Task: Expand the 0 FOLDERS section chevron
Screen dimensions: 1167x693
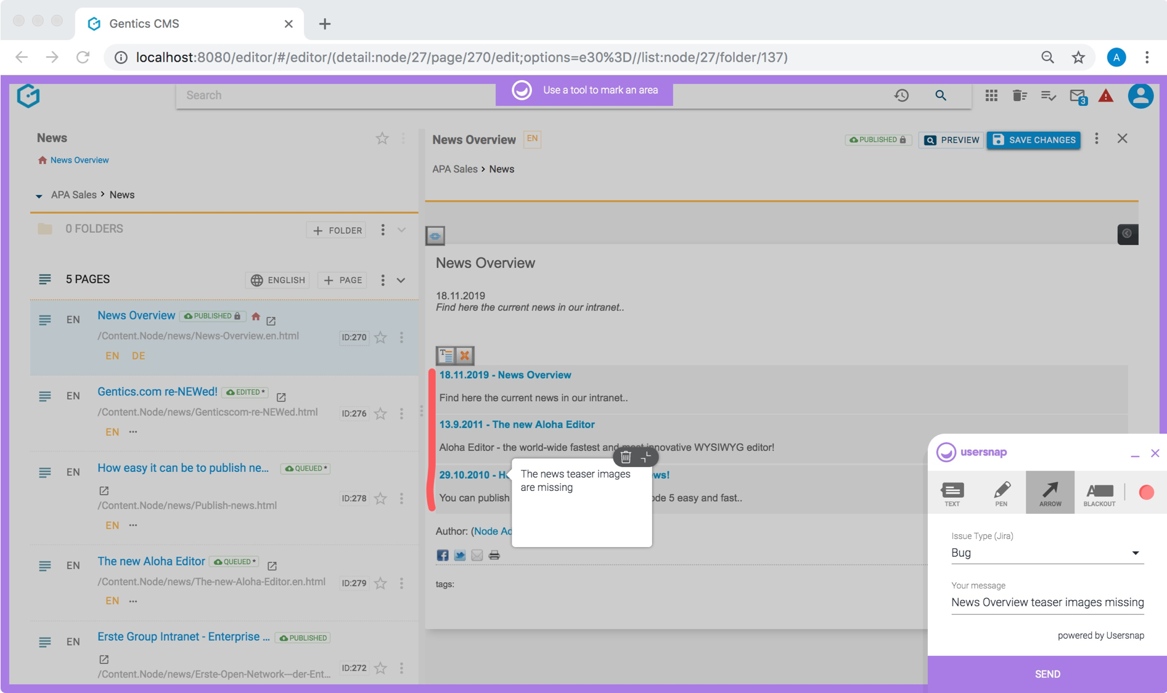Action: point(402,230)
